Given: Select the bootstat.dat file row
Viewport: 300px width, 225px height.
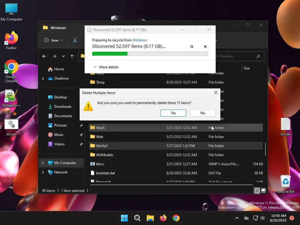Looking at the screenshot, I should pyautogui.click(x=176, y=173).
